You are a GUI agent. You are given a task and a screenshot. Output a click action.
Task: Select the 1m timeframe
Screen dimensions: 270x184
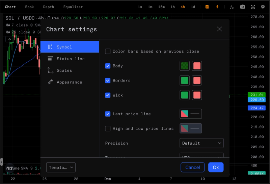point(150,7)
